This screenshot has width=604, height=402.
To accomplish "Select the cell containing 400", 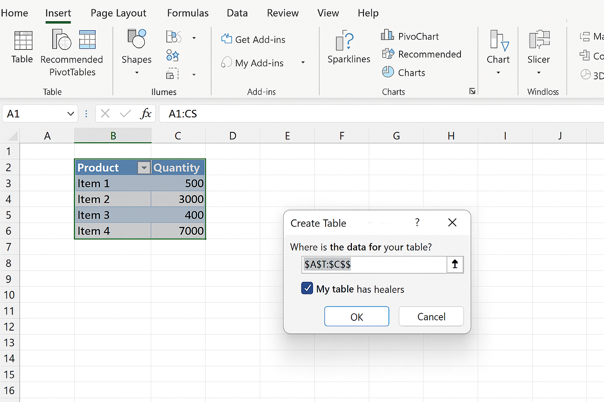I will click(178, 215).
